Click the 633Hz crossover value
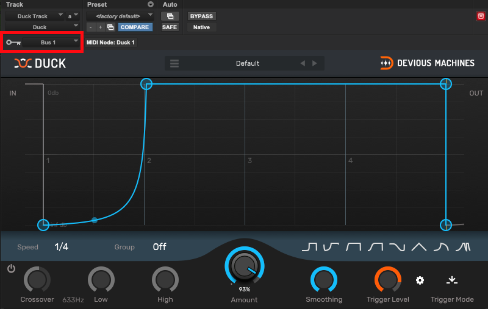Image resolution: width=488 pixels, height=309 pixels. [x=73, y=300]
